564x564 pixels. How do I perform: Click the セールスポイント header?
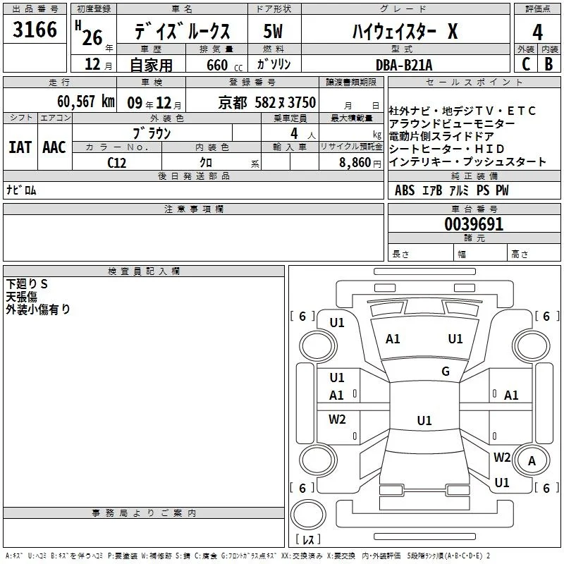474,82
